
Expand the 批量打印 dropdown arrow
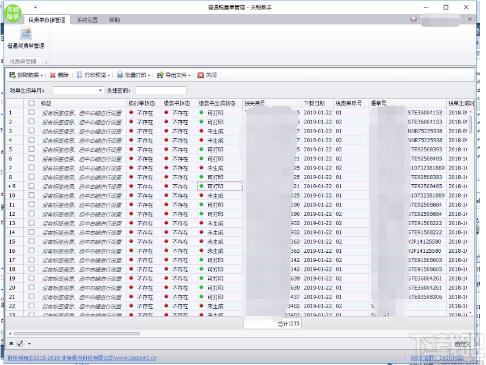click(x=149, y=75)
